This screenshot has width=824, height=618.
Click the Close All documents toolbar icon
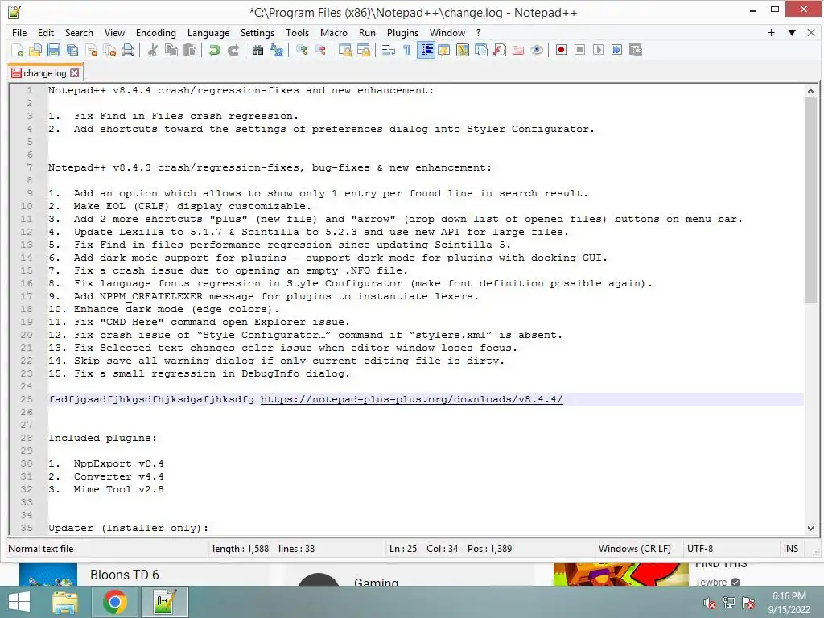coord(109,50)
